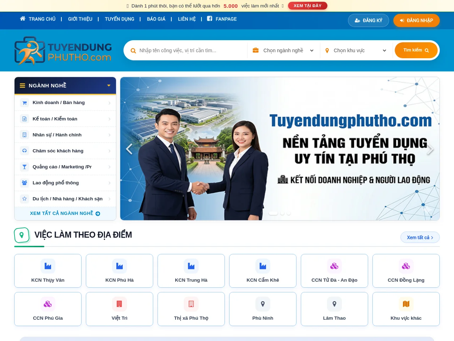Select the Lâm Thao location card

334,309
